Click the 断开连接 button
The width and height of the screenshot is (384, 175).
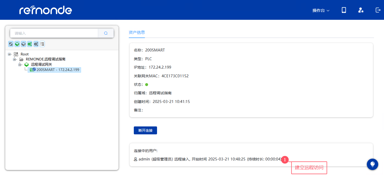(145, 130)
